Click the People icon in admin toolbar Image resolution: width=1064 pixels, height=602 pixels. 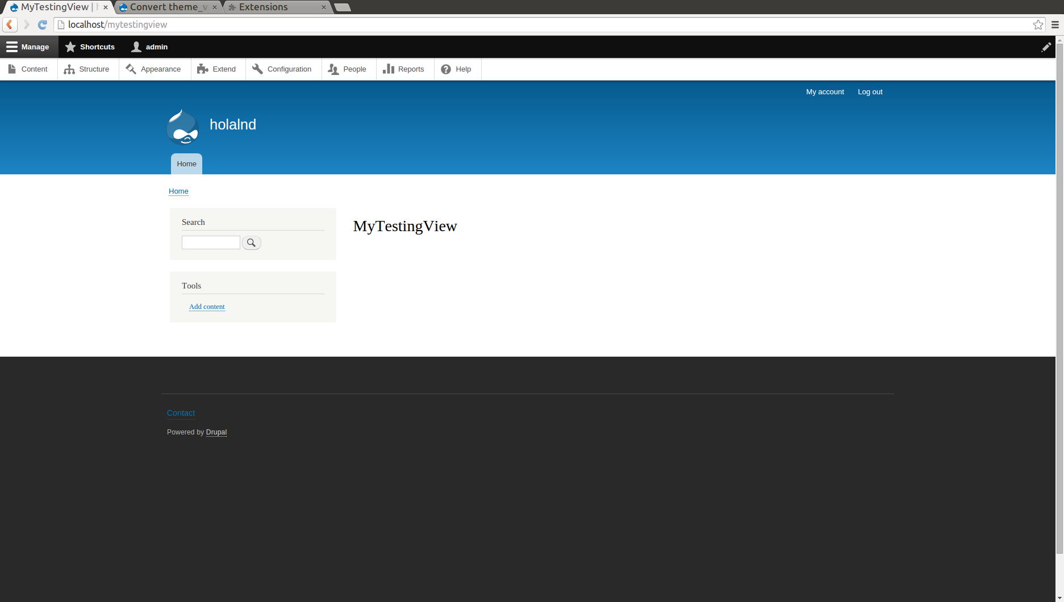[x=333, y=69]
